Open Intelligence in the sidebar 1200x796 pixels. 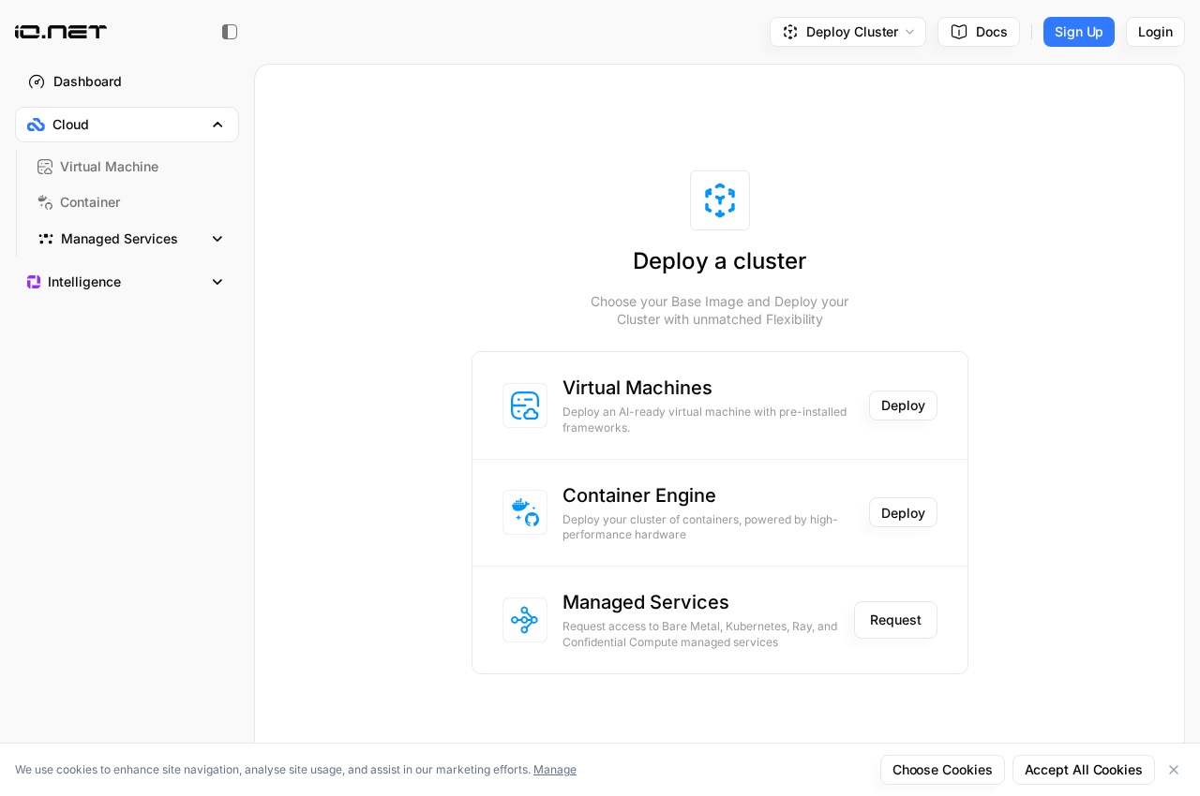[x=127, y=282]
